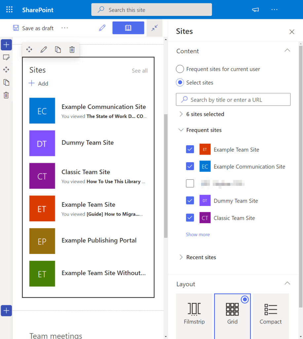Collapse the view with the shrink arrows icon

click(x=155, y=28)
